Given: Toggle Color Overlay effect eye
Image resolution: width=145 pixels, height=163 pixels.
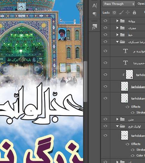Looking at the screenshot, I should coord(132,156).
